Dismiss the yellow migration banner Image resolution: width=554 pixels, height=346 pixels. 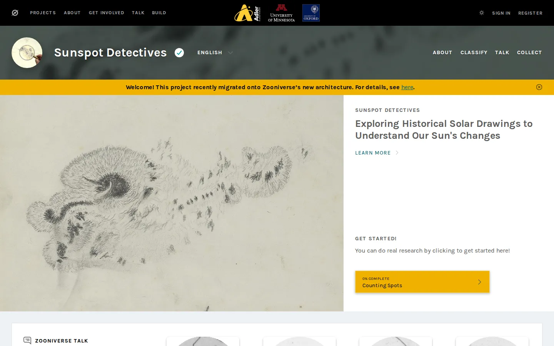click(539, 87)
